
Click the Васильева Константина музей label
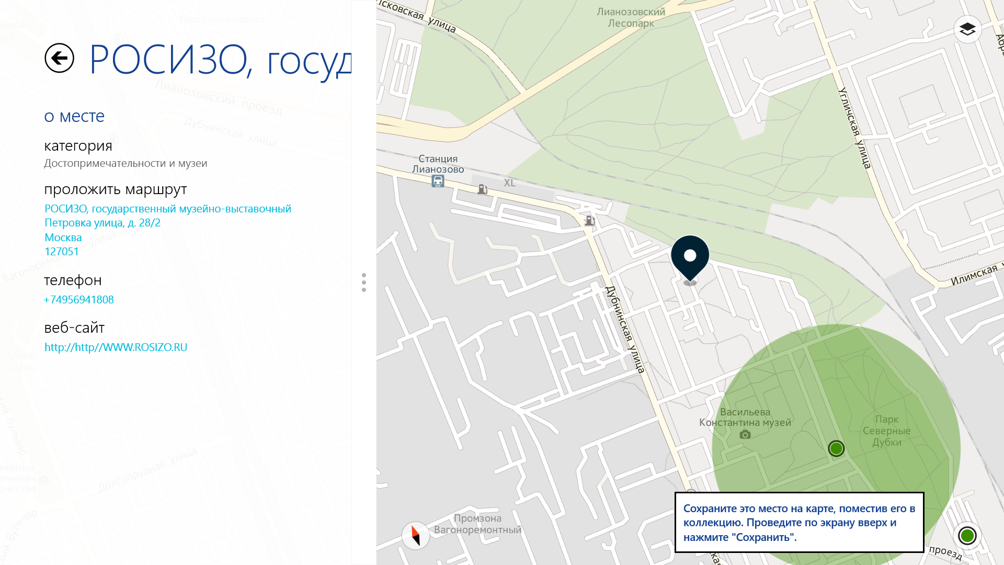745,417
